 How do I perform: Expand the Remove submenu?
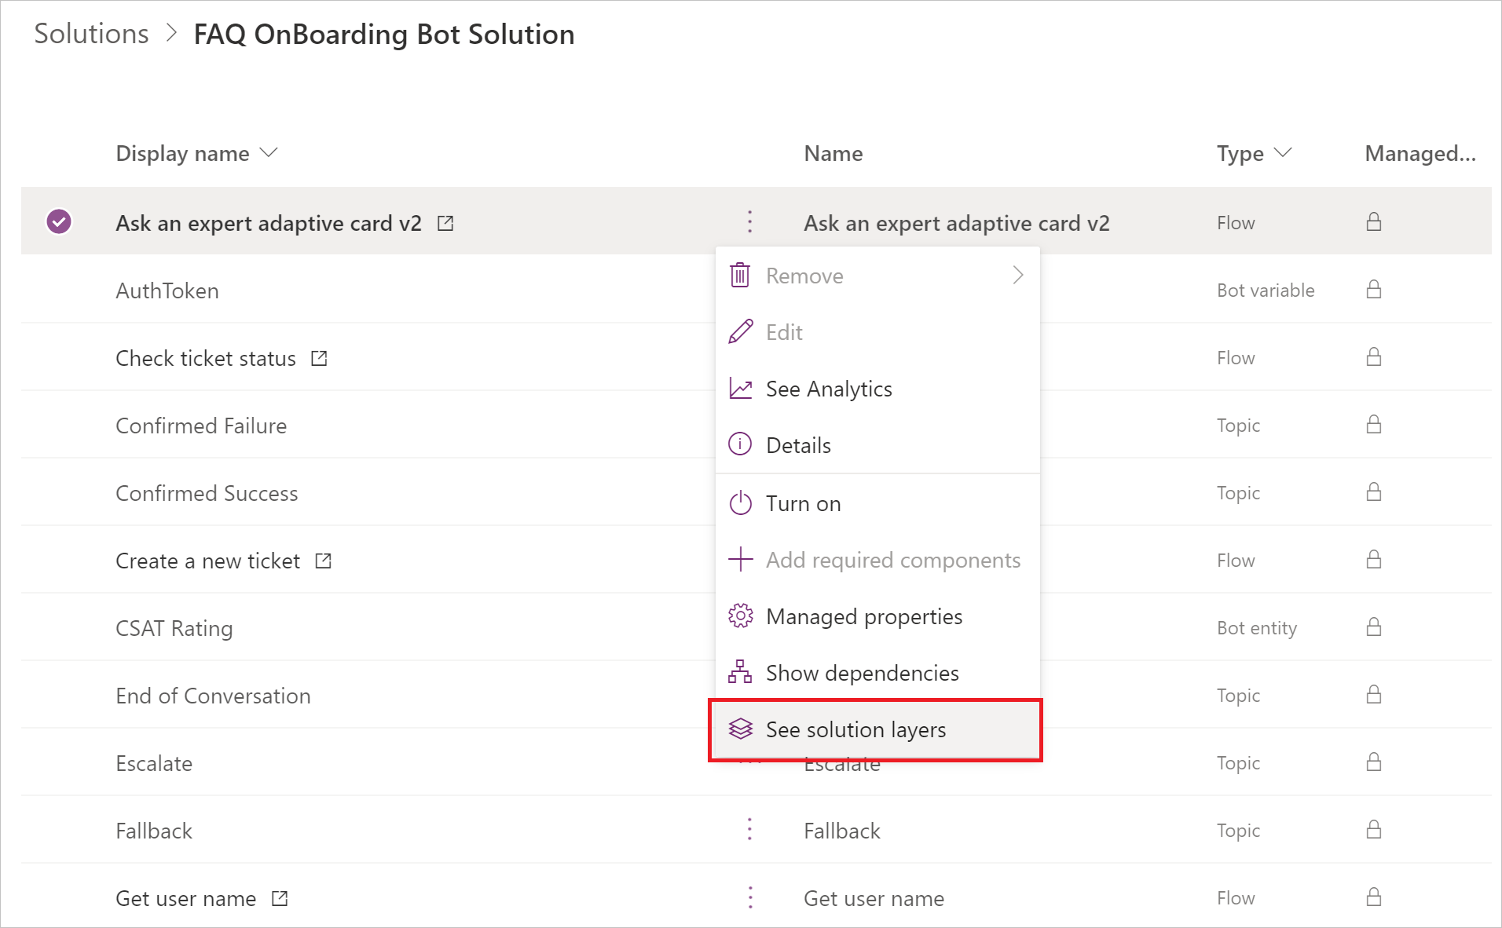click(1017, 275)
